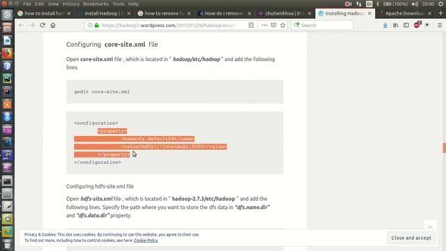Switch to 'Install Hadoop' tab
The image size is (446, 251).
point(104,13)
